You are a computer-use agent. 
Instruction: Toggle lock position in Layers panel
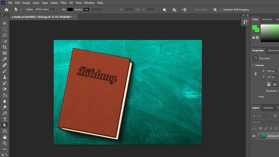pos(271,128)
